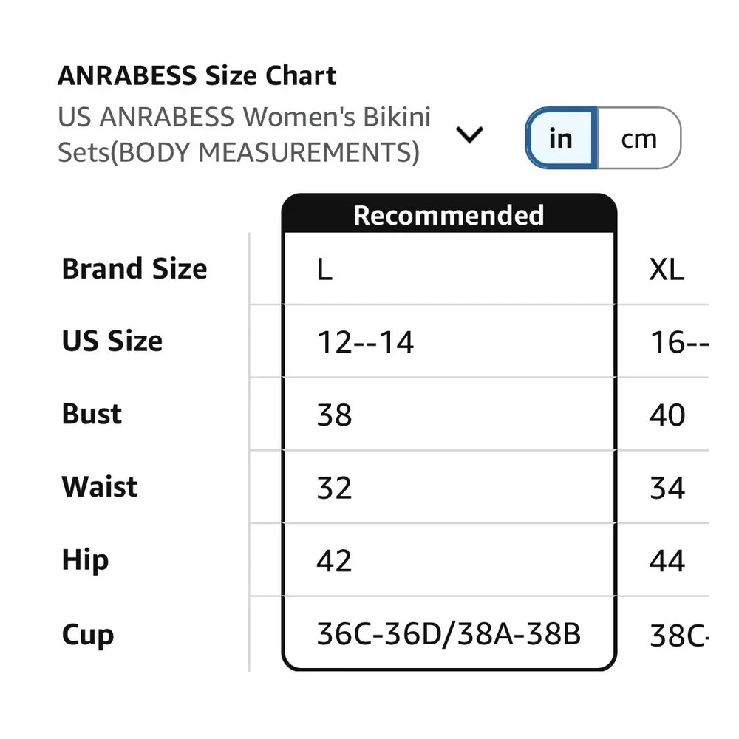Screen dimensions: 739x739
Task: Click the XL Bust 40 value
Action: click(667, 415)
